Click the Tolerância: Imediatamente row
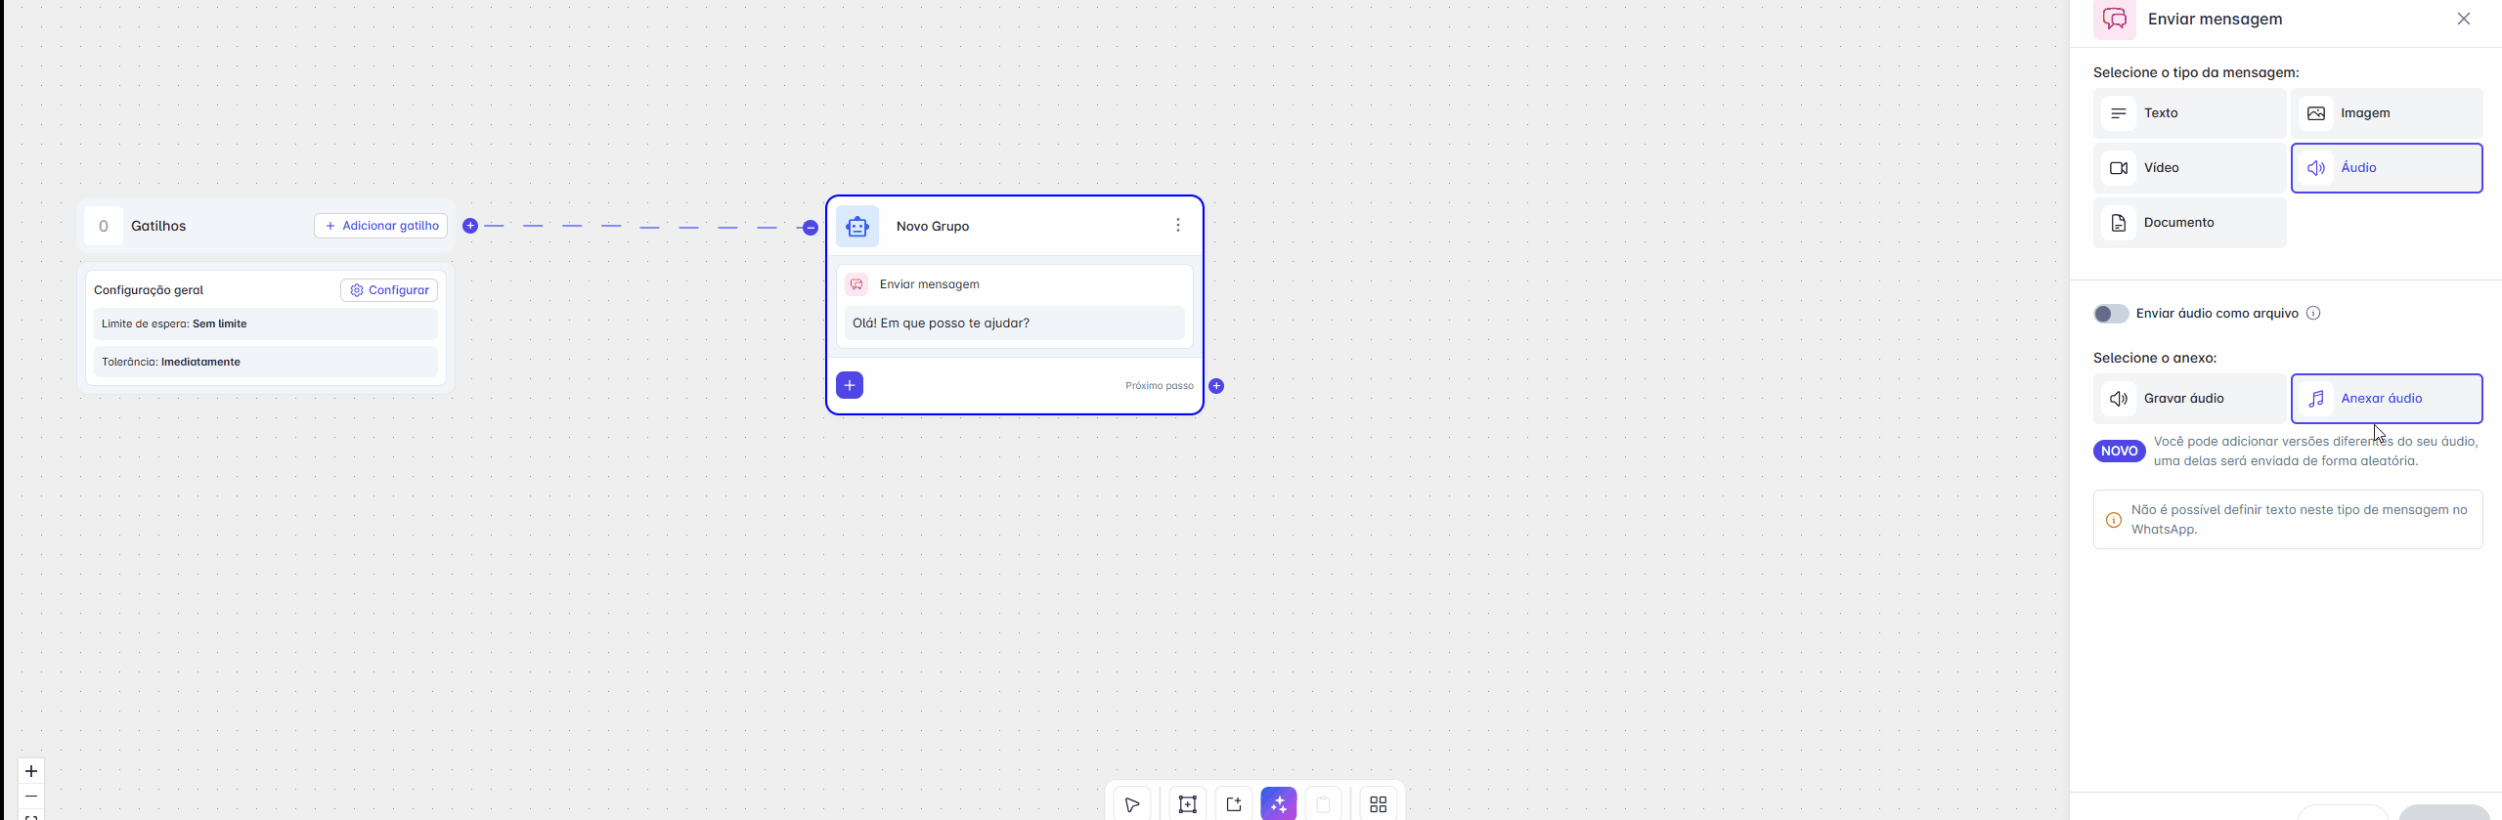Viewport: 2502px width, 820px height. 266,362
